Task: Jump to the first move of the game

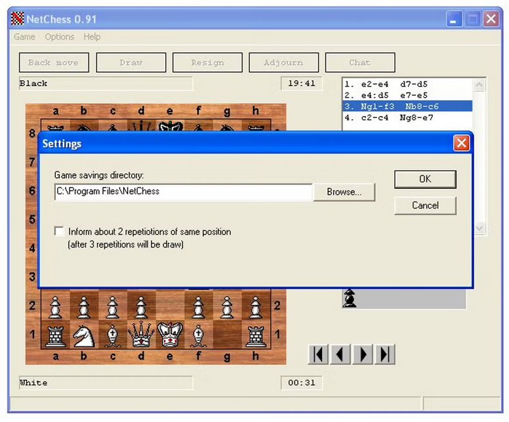Action: (318, 354)
